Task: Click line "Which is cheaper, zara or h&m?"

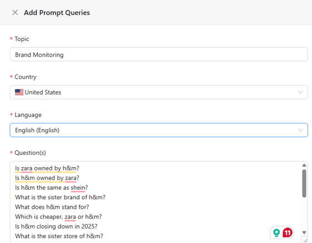Action: [58, 217]
